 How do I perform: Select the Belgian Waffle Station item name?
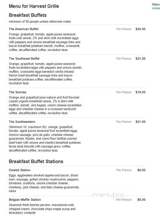tap(25, 200)
